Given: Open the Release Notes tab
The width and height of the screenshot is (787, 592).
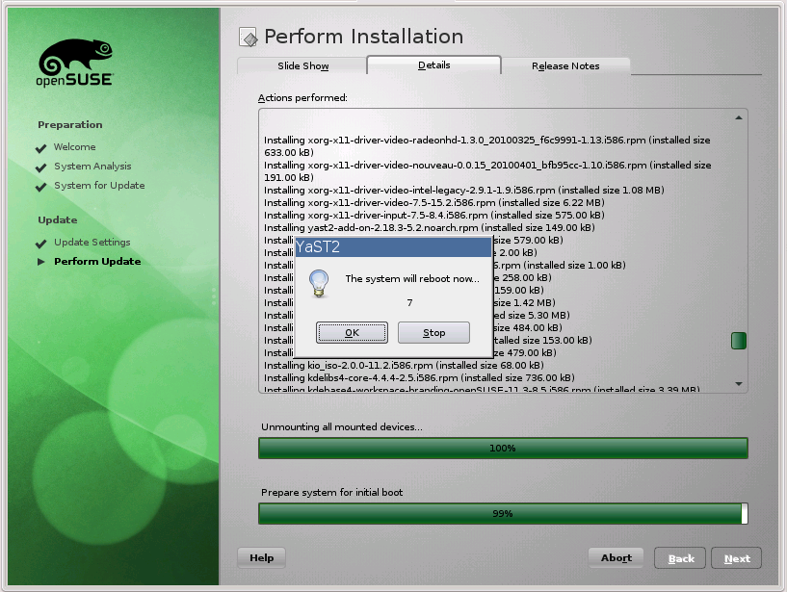Looking at the screenshot, I should tap(565, 65).
